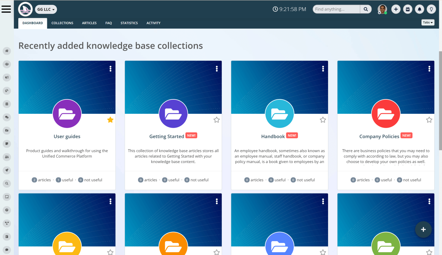The image size is (442, 255).
Task: Open the chat bubble icon at sidebar bottom
Action: (x=7, y=249)
